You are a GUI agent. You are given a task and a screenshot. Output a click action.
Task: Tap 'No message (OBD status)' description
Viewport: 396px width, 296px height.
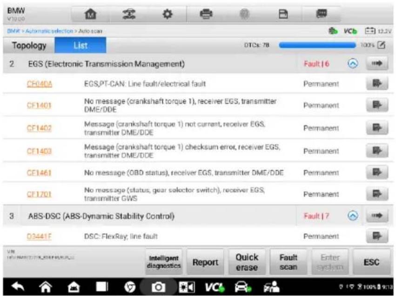tap(184, 173)
